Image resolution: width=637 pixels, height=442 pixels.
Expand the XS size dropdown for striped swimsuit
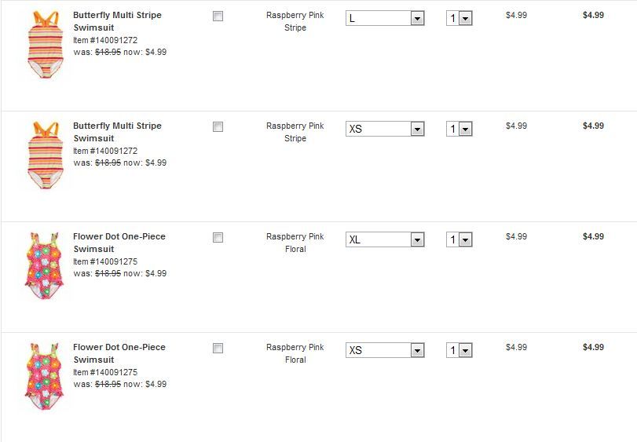[385, 129]
